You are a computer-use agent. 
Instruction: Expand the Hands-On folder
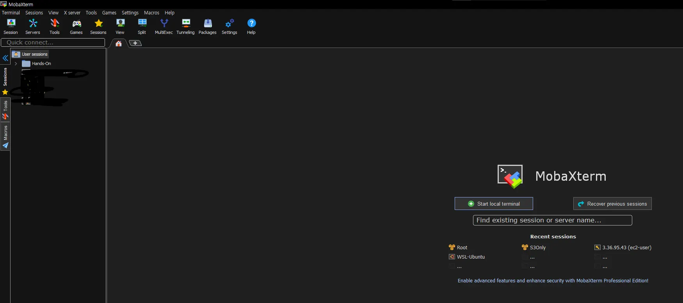(16, 63)
